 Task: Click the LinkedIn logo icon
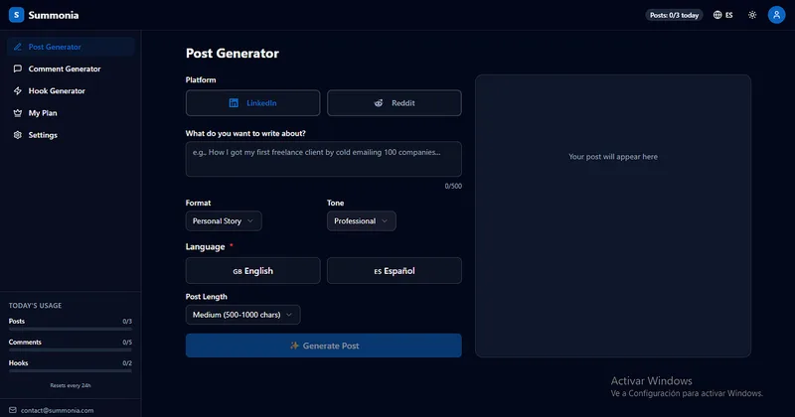point(234,103)
